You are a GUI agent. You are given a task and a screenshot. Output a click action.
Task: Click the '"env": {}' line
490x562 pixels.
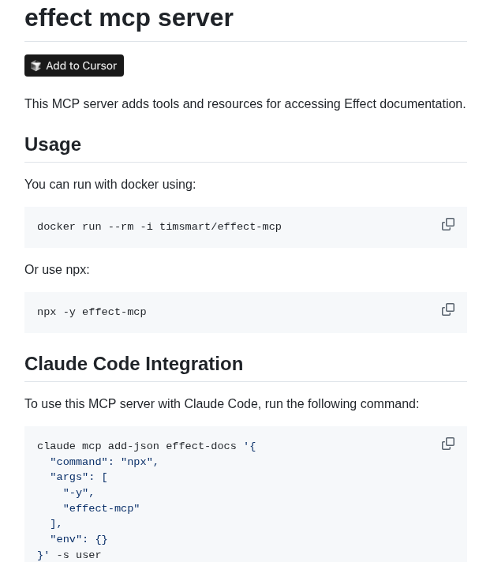tap(79, 539)
